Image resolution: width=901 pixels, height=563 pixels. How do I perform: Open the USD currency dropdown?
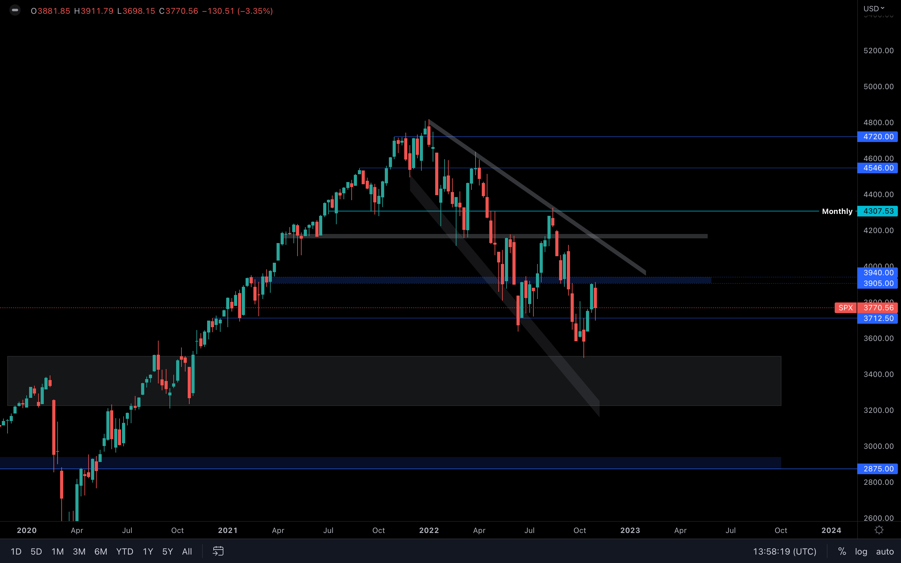(x=873, y=8)
